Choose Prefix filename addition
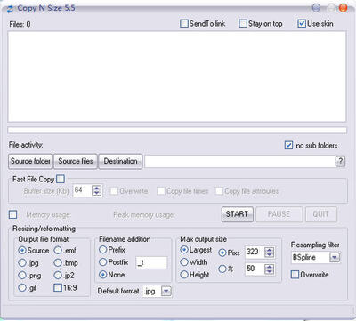This screenshot has height=321, width=356. pyautogui.click(x=103, y=250)
